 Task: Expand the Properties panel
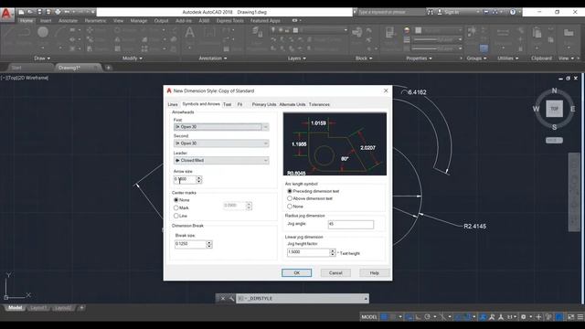tap(419, 58)
